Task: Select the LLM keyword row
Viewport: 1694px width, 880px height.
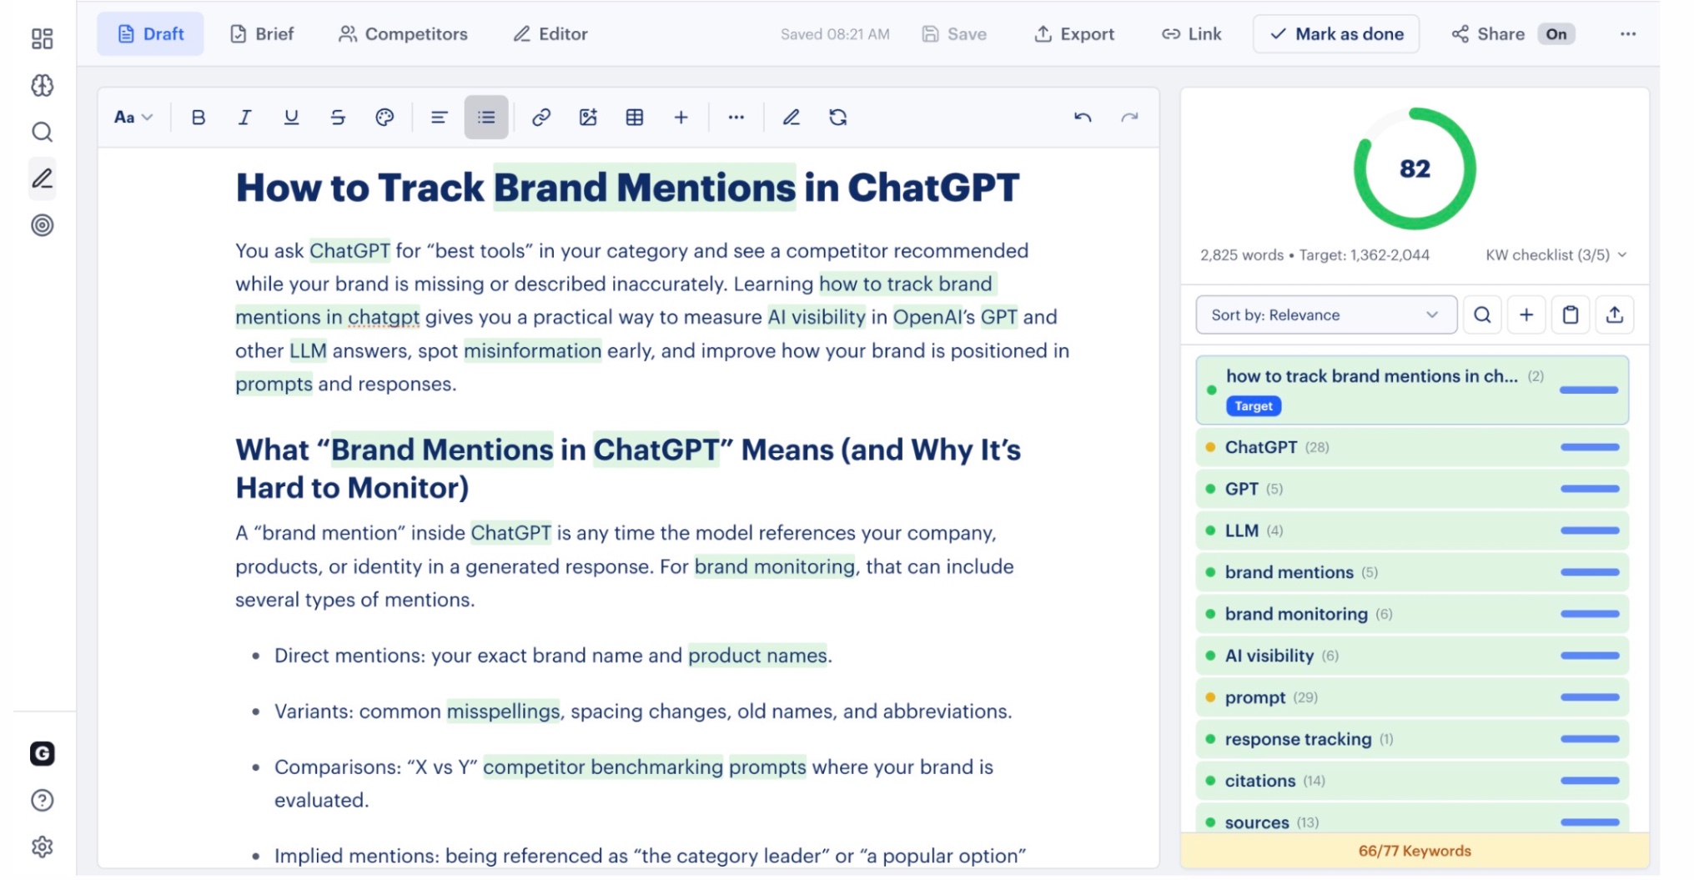Action: (x=1412, y=531)
